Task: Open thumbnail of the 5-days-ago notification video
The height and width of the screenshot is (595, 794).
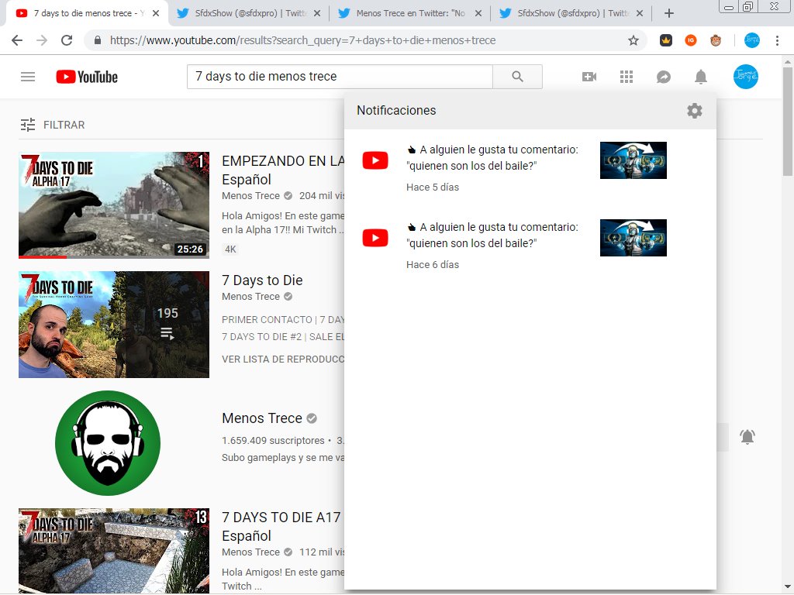Action: click(x=633, y=160)
